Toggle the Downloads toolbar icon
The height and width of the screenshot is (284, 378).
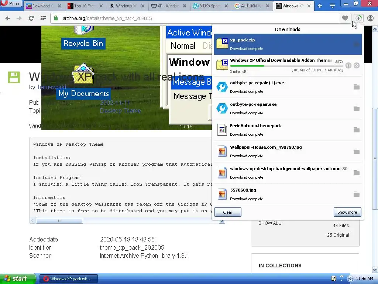point(358,18)
